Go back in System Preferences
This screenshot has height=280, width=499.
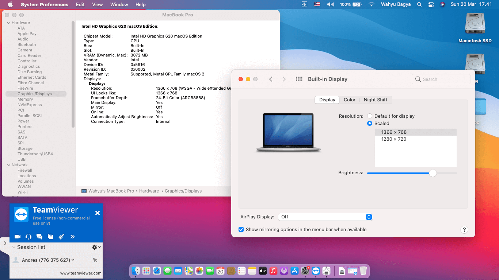[x=271, y=79]
